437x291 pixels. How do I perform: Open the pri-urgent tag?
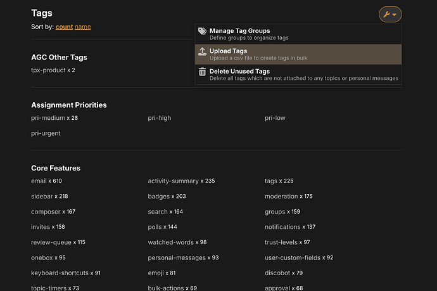click(x=46, y=133)
